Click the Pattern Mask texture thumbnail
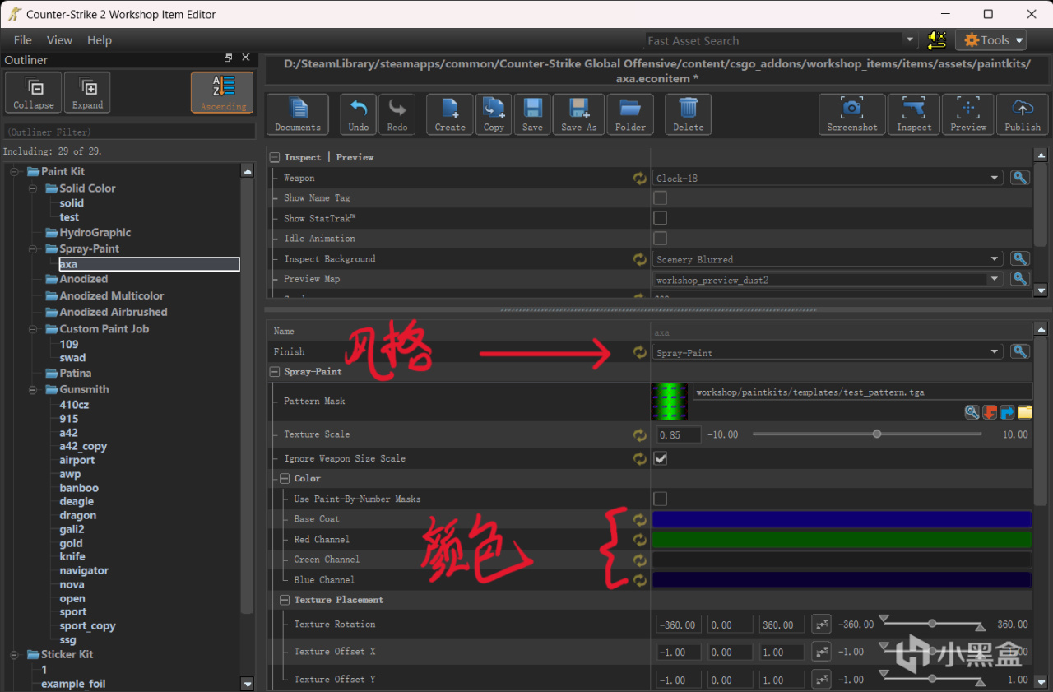1053x692 pixels. click(x=670, y=402)
